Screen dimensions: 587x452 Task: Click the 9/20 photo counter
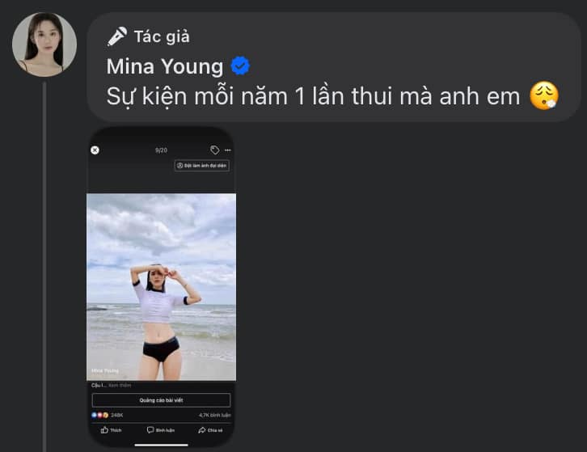click(x=161, y=150)
